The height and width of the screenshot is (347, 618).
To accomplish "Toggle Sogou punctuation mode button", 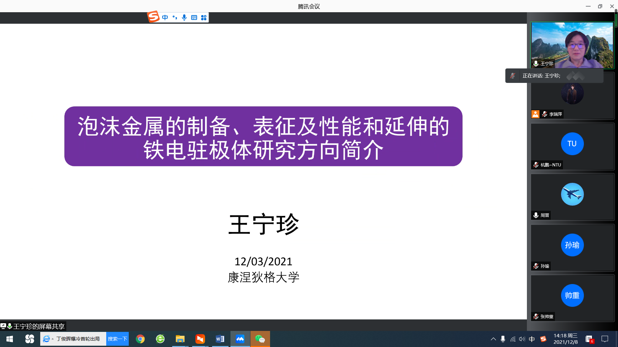I will [x=175, y=18].
